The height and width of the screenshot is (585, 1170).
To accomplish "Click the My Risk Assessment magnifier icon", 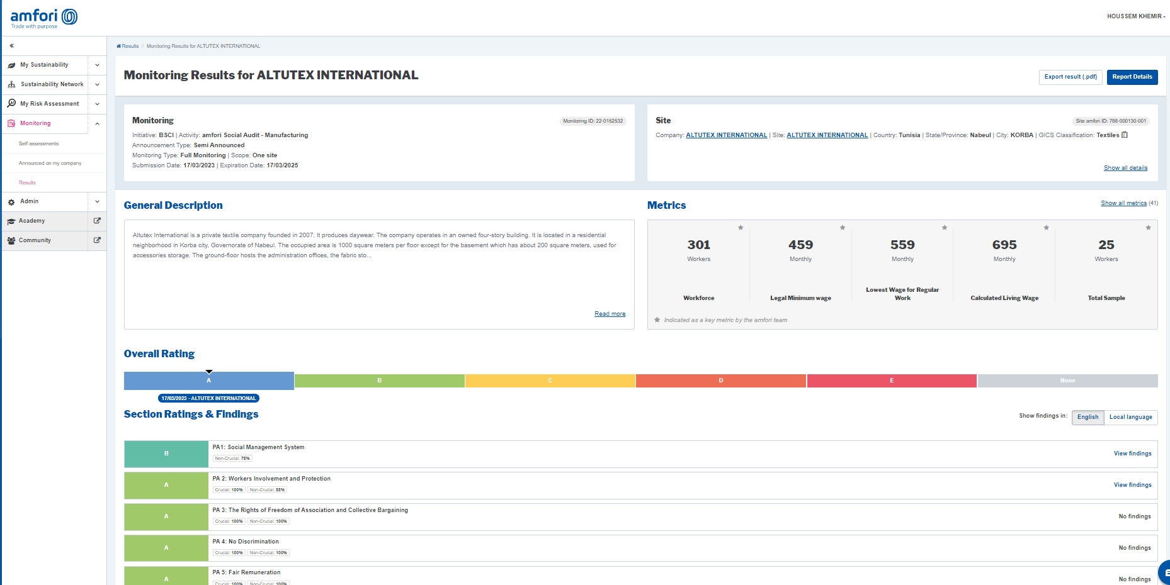I will (x=11, y=104).
